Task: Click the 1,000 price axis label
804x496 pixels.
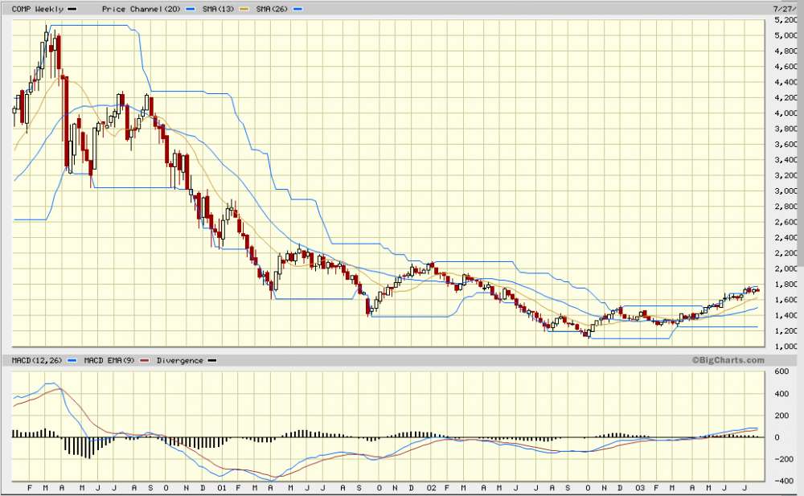Action: pos(786,346)
